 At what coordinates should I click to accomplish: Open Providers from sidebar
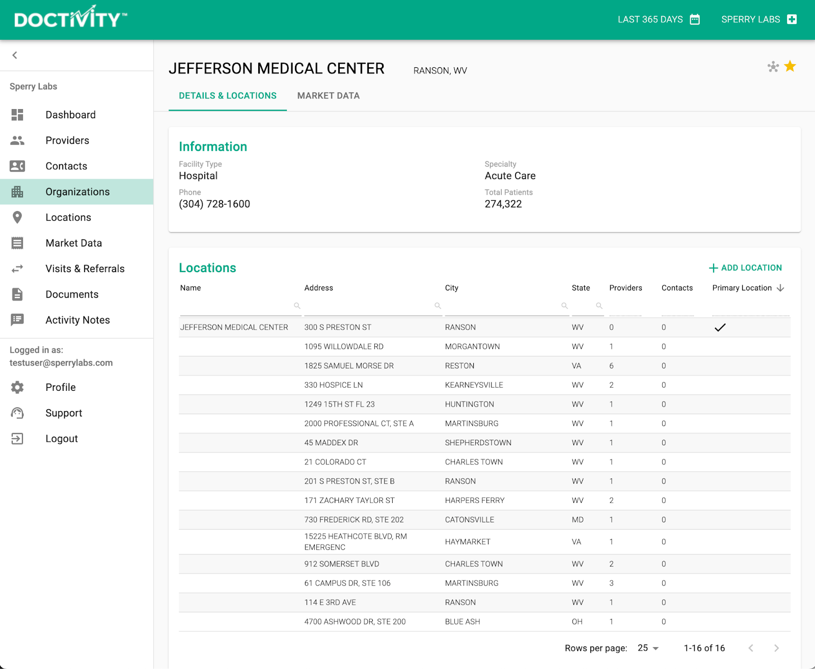pos(76,140)
